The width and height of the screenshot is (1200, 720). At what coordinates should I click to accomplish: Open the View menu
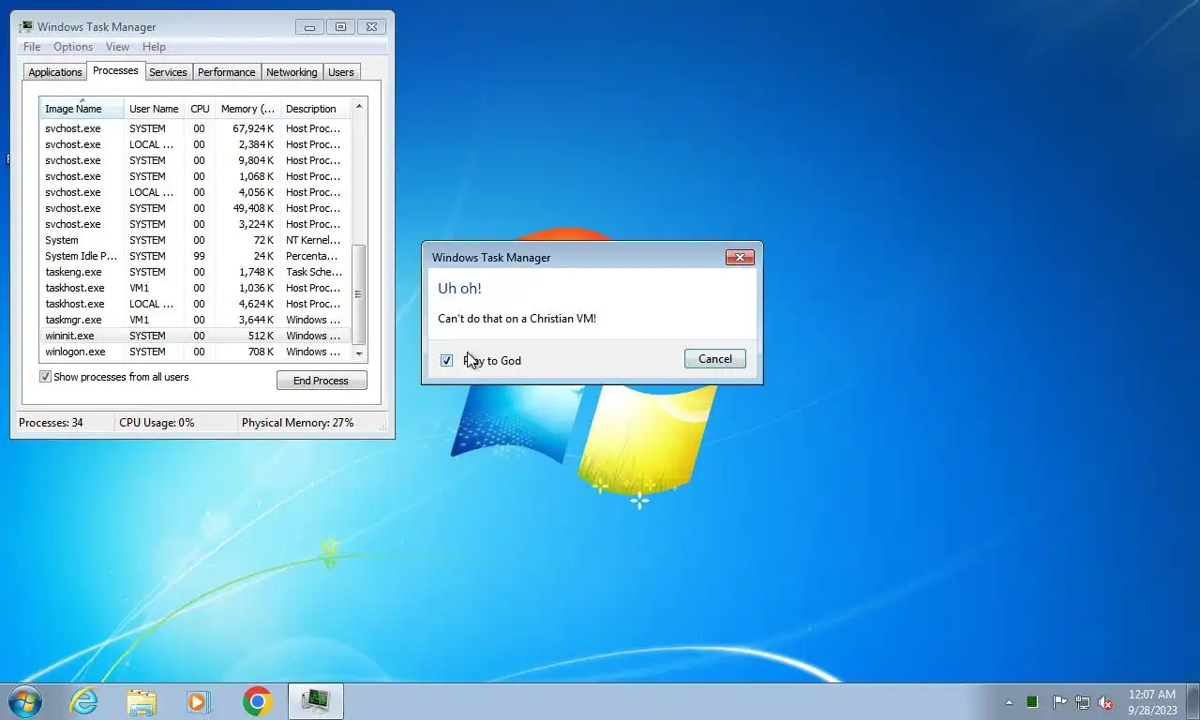point(117,47)
